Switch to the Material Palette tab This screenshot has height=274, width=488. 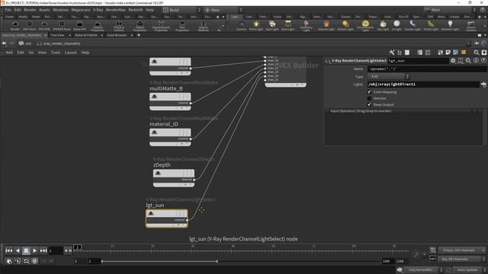86,36
